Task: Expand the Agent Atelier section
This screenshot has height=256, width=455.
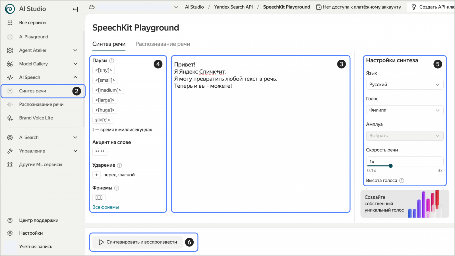Action: tap(75, 50)
